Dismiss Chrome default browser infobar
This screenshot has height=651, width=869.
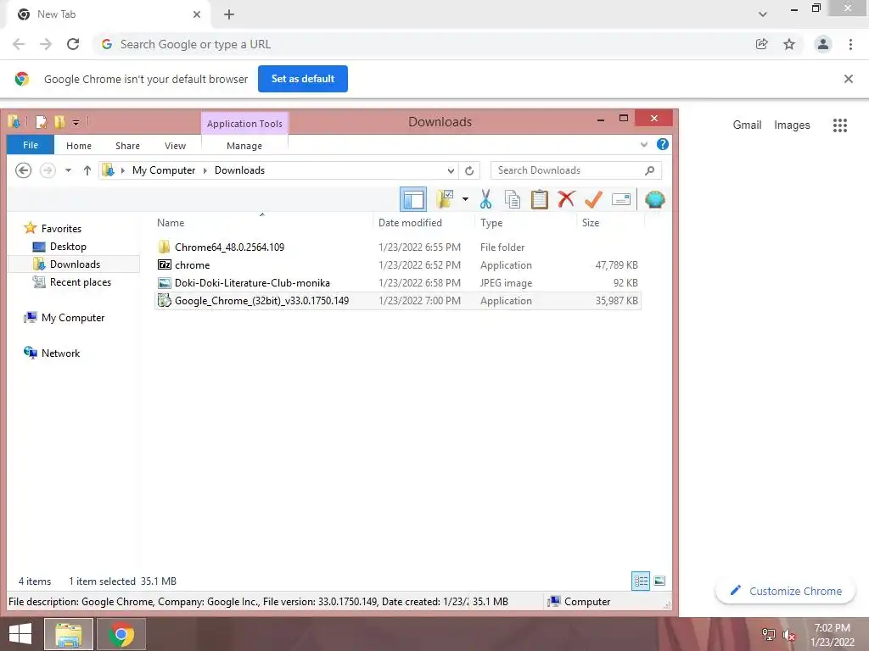(848, 79)
